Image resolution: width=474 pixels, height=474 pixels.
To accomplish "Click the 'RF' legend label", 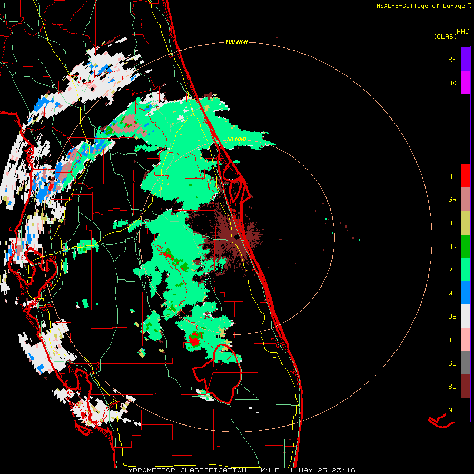I will click(452, 60).
